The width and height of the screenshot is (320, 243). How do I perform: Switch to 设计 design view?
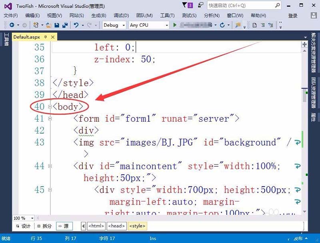[23, 226]
